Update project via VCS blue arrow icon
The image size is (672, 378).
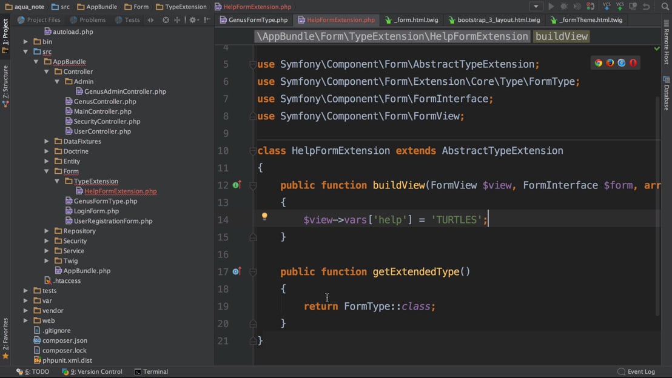(606, 6)
